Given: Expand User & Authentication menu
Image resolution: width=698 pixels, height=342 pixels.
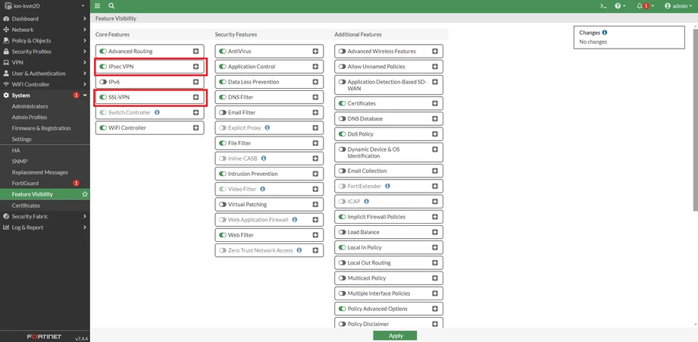Looking at the screenshot, I should tap(45, 74).
